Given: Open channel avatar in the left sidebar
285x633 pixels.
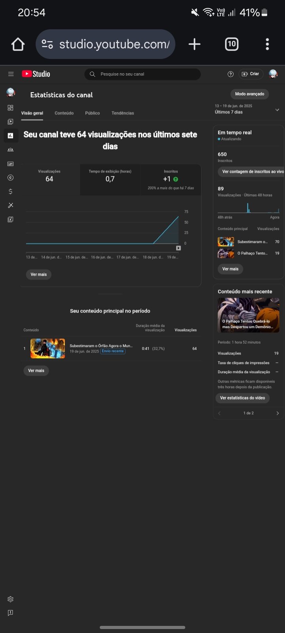Looking at the screenshot, I should 11,93.
